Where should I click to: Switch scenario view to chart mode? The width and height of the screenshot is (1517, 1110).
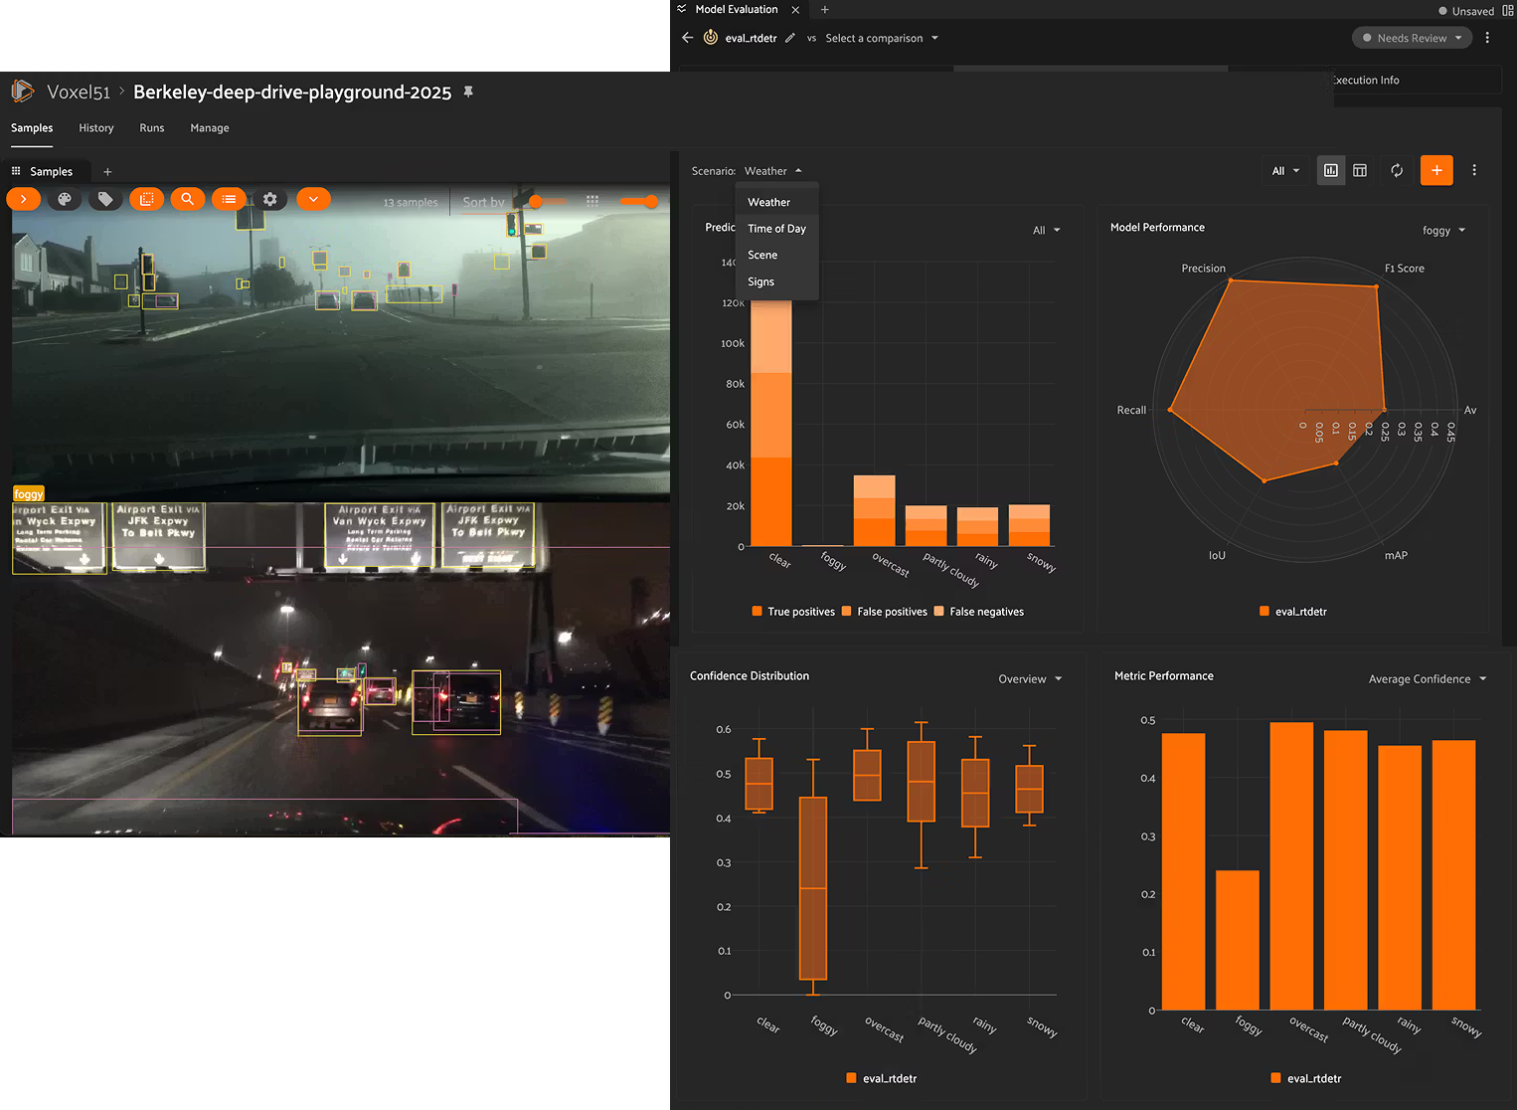click(x=1330, y=170)
